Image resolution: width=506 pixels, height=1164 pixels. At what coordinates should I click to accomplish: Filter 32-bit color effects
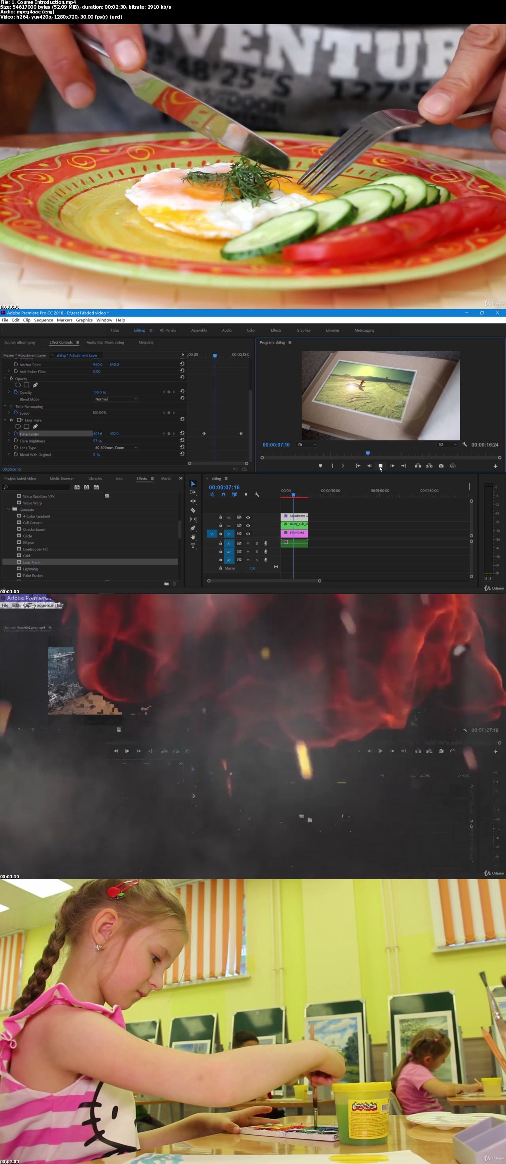[87, 487]
